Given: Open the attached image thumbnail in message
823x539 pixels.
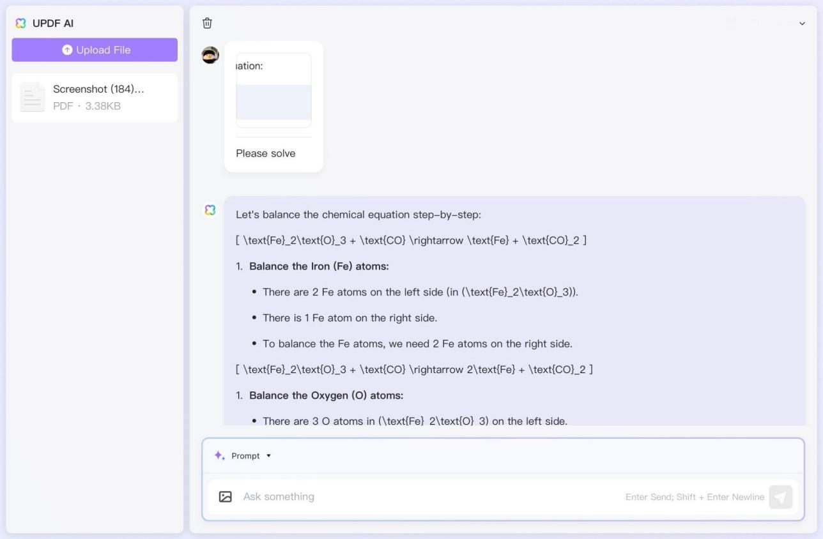Looking at the screenshot, I should [x=273, y=91].
